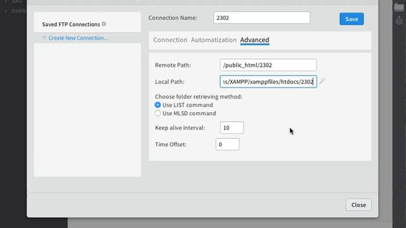This screenshot has width=406, height=228.
Task: Focus the Connection Name field
Action: 261,18
